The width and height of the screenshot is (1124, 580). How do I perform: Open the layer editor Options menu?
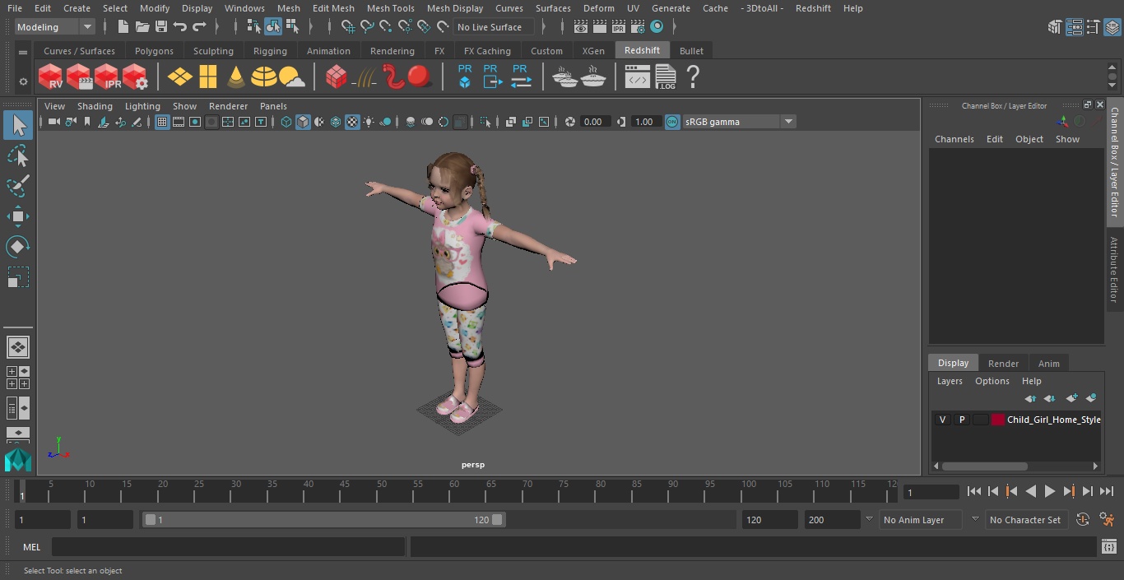(x=992, y=381)
